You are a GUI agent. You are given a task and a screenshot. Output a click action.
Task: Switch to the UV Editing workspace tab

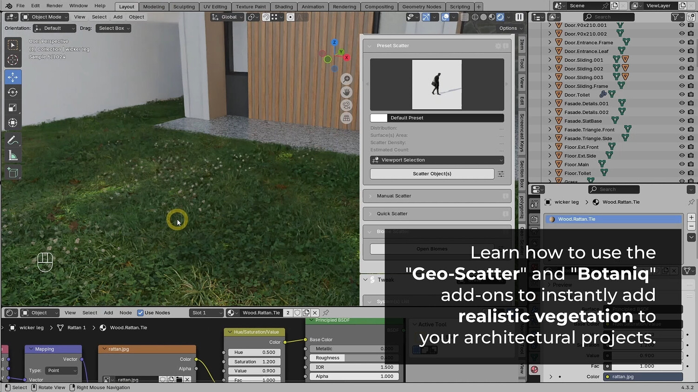pos(215,7)
